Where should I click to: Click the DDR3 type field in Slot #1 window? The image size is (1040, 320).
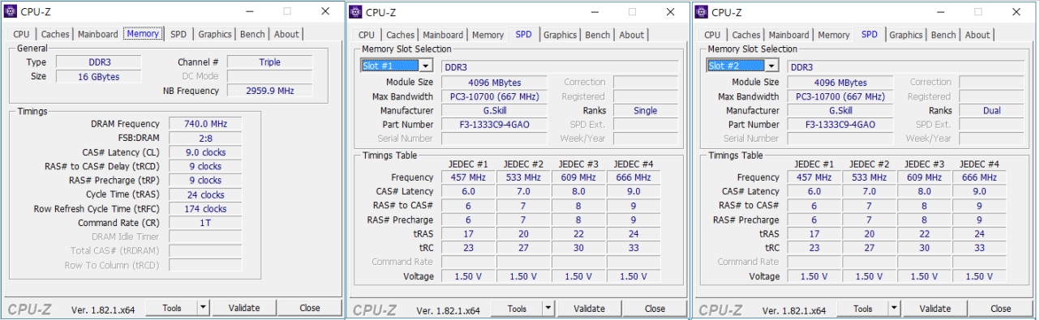(560, 66)
